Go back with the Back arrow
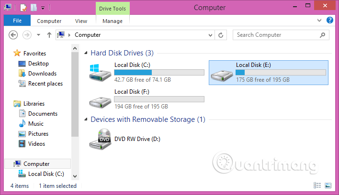This screenshot has width=339, height=195. (x=14, y=35)
